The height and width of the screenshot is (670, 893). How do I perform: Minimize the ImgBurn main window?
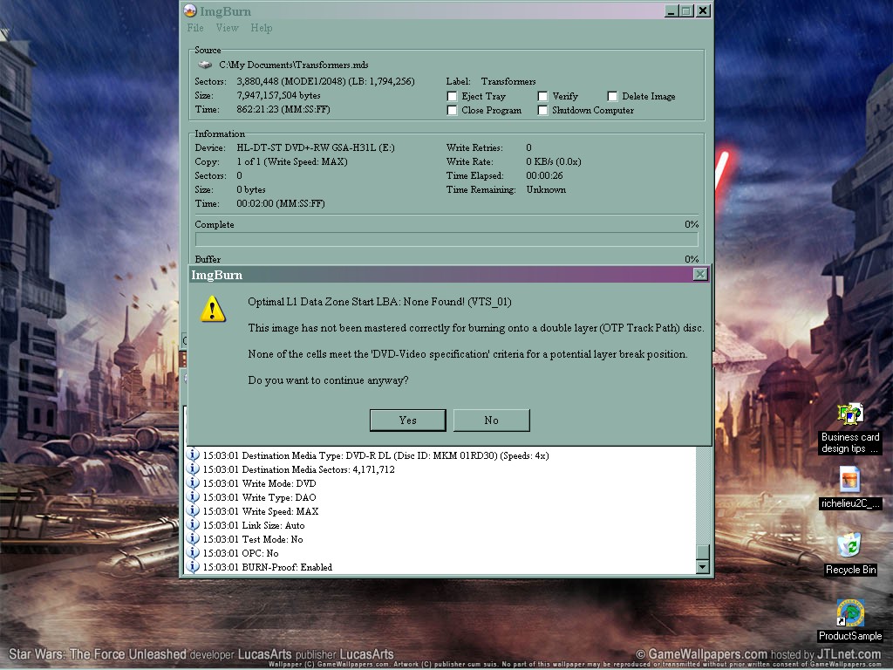click(672, 10)
